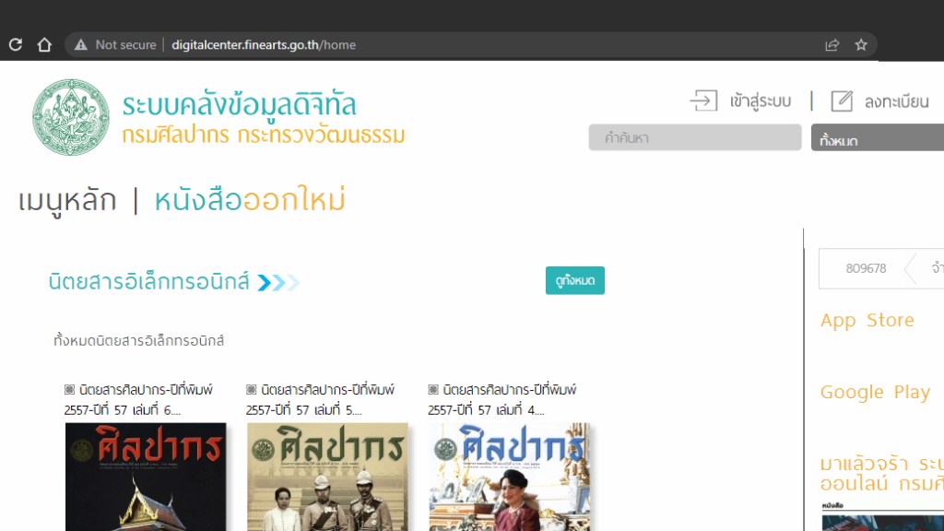Click the address bar URL

click(x=263, y=44)
